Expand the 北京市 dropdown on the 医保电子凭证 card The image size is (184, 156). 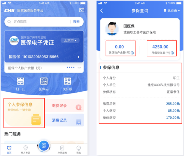pos(70,40)
